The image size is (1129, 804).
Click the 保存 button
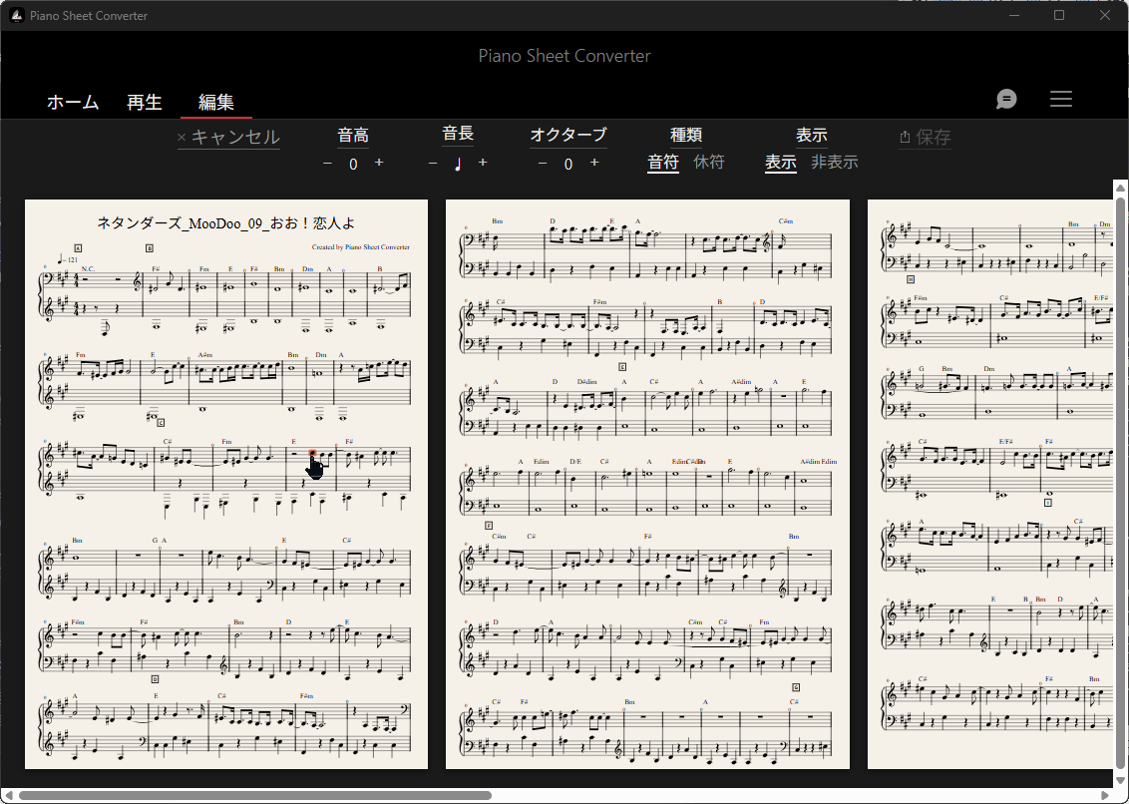tap(926, 137)
